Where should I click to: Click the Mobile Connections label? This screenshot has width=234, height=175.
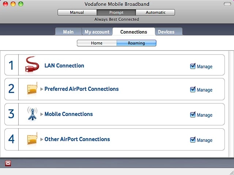tap(69, 114)
